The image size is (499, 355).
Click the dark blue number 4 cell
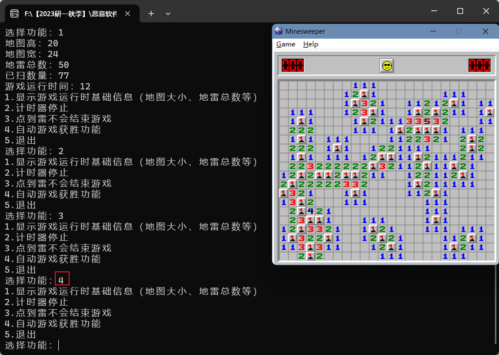310,211
